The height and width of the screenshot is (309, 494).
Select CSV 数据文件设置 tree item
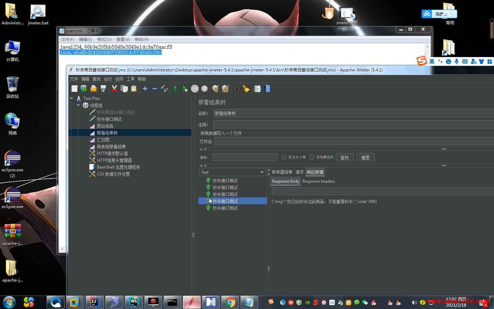click(113, 174)
